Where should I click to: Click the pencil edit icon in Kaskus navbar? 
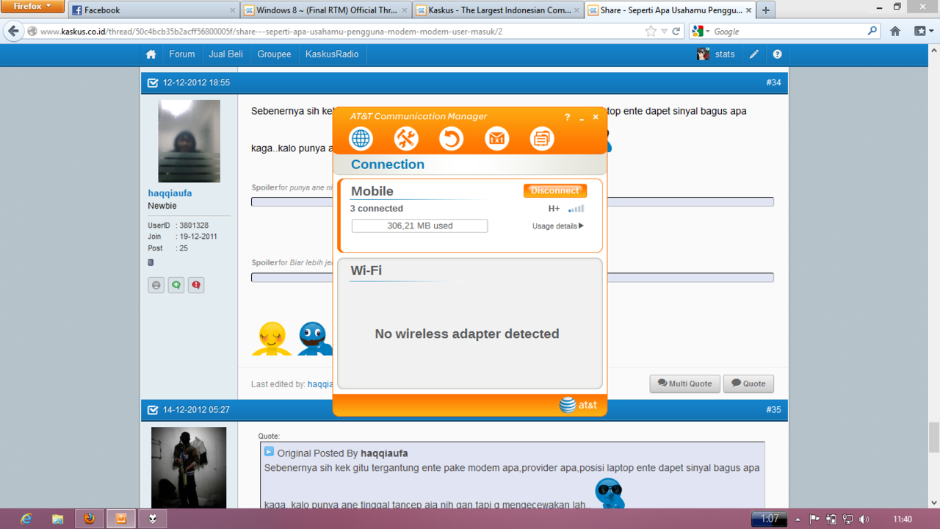click(754, 54)
